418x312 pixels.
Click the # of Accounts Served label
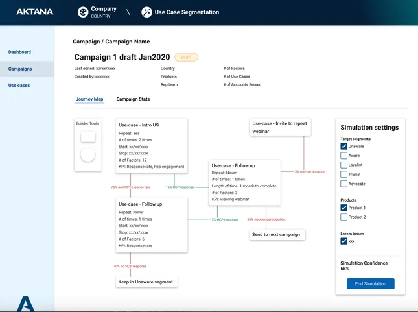[242, 84]
